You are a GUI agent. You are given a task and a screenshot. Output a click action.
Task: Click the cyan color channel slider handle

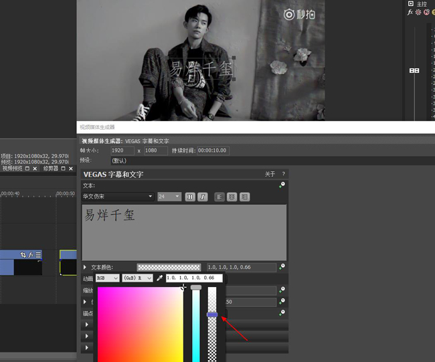[x=196, y=287]
